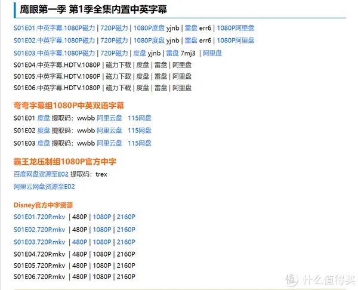Click 2160P text in S01E06 row

pyautogui.click(x=126, y=276)
